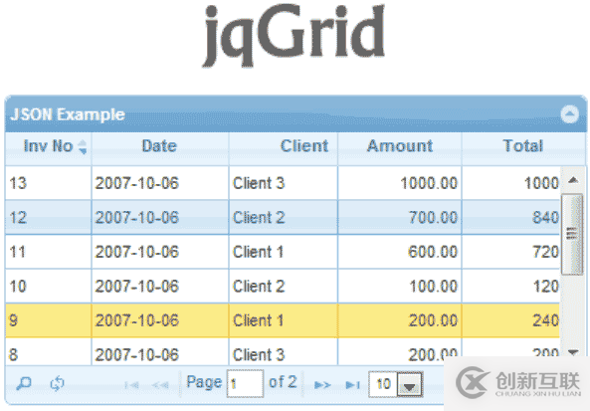Sort by the Date column header
This screenshot has height=411, width=590.
pyautogui.click(x=159, y=146)
